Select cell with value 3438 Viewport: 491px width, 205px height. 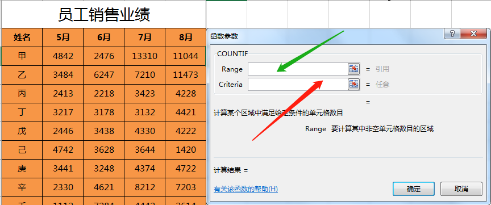pos(103,131)
